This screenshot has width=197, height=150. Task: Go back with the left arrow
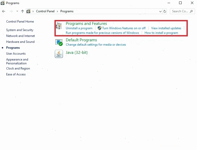[4, 11]
